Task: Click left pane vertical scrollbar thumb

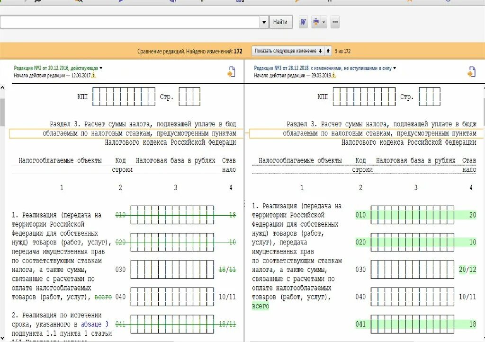Action: click(2, 113)
